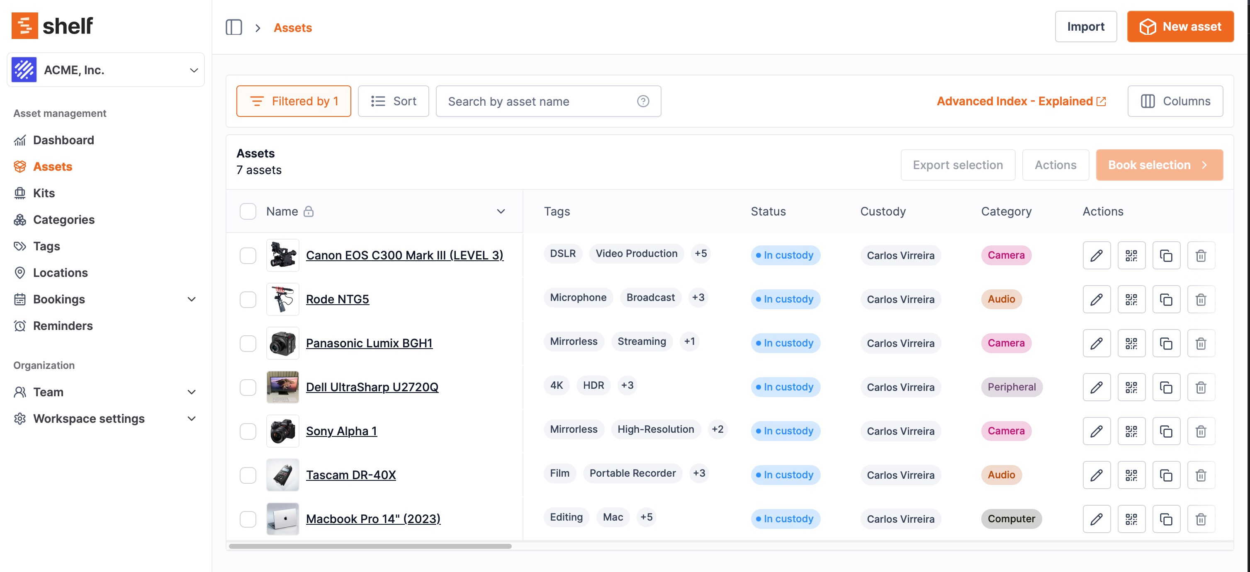Image resolution: width=1250 pixels, height=572 pixels.
Task: Open Categories in the sidebar
Action: 63,220
